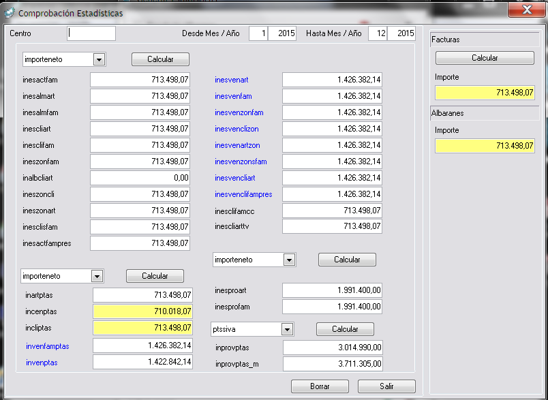548x400 pixels.
Task: Click the blue inesvencliart label
Action: coord(235,178)
